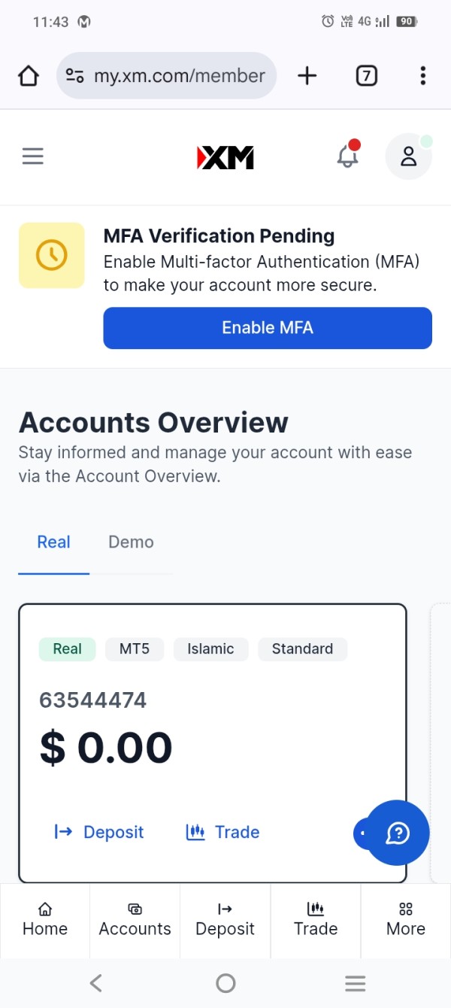This screenshot has height=1008, width=451.
Task: Tap the XM logo
Action: pos(225,157)
